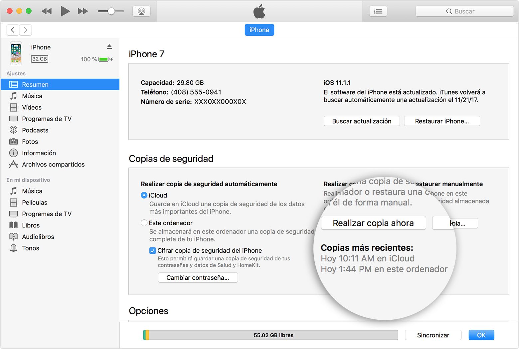Click Realizar copia ahora button
Viewport: 519px width, 349px height.
point(373,223)
